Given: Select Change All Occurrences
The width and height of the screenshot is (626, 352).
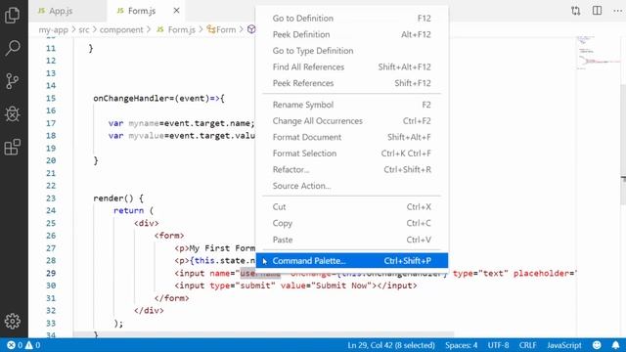Looking at the screenshot, I should click(352, 121).
